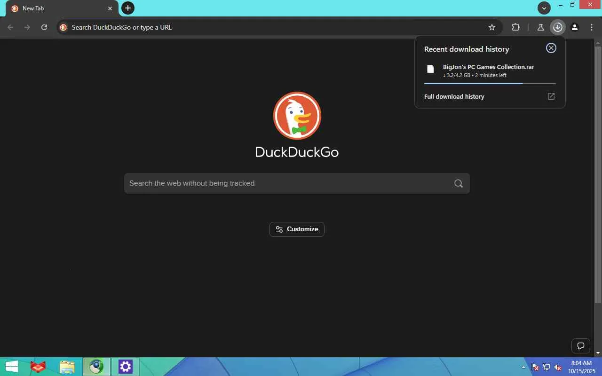Screen dimensions: 602x376
Task: Open the Extensions puzzle-piece menu
Action: [x=516, y=27]
